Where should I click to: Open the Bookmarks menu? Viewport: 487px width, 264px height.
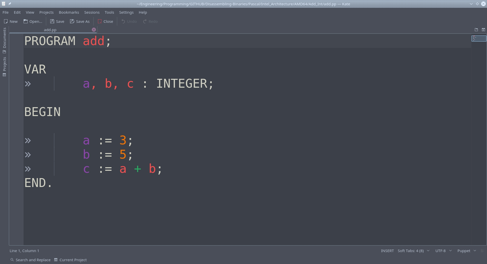pos(69,12)
